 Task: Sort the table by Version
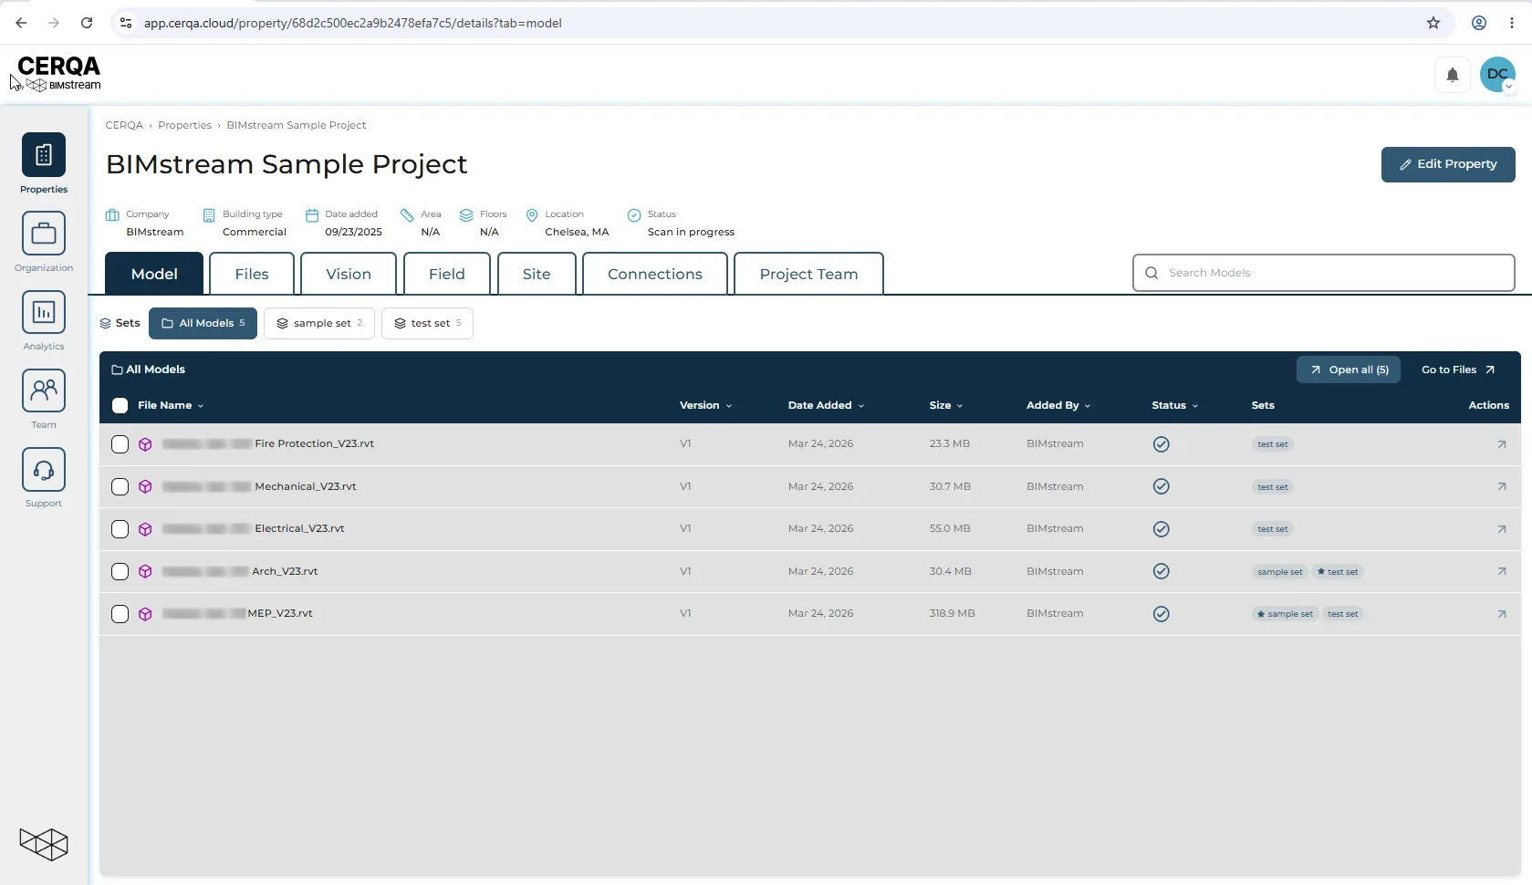pyautogui.click(x=705, y=405)
